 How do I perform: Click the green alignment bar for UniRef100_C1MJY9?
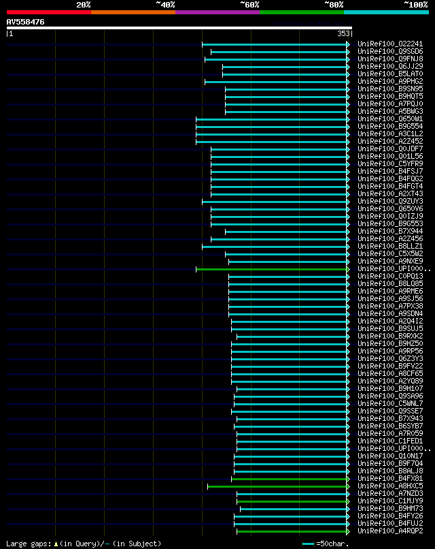(x=292, y=501)
